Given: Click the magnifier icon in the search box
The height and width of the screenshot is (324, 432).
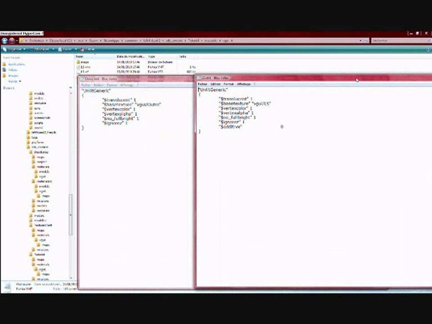Looking at the screenshot, I should tap(429, 40).
